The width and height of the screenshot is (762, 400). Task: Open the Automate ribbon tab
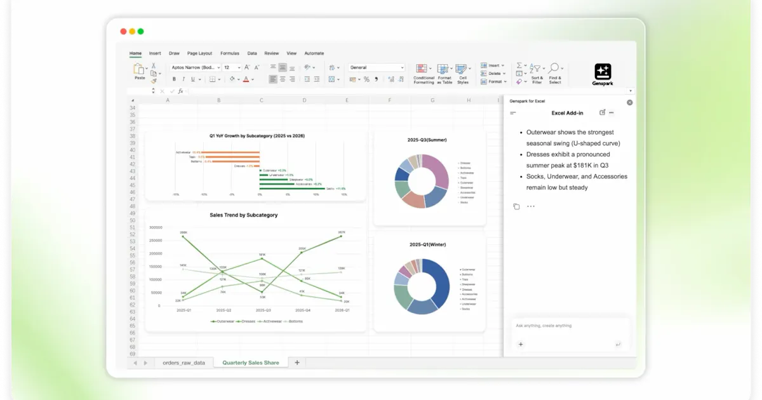pos(314,53)
